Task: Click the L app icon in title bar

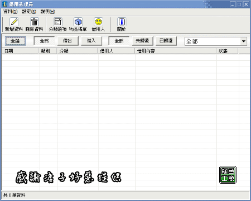Action: point(5,4)
